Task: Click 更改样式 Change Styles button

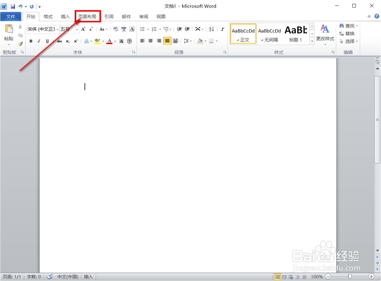Action: click(x=325, y=35)
